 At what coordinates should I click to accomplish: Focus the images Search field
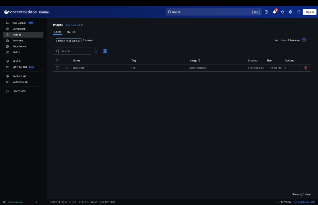(72, 51)
